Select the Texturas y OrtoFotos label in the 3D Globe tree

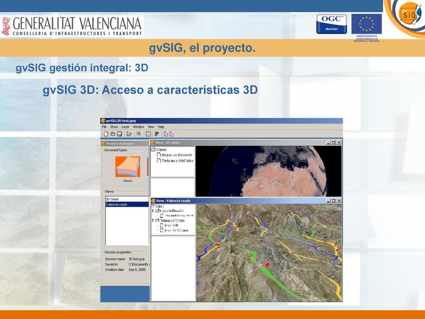[x=178, y=161]
